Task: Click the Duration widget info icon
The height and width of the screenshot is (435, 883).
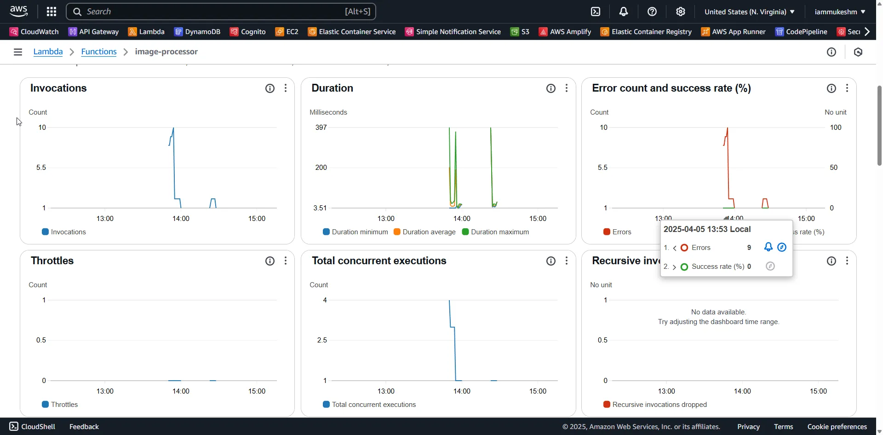Action: point(551,88)
